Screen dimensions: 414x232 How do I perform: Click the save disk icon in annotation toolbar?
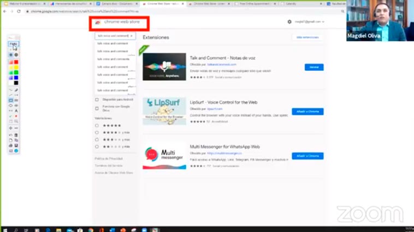pos(16,145)
